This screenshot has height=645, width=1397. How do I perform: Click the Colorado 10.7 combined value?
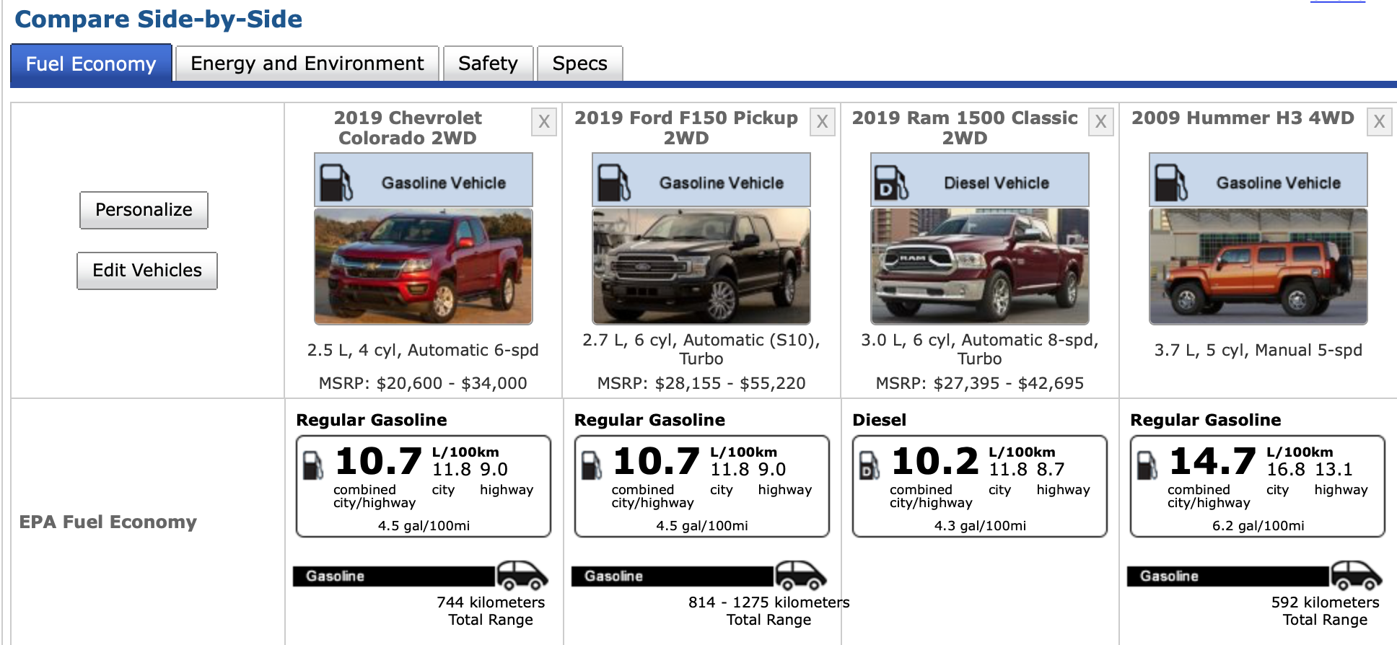tap(379, 461)
